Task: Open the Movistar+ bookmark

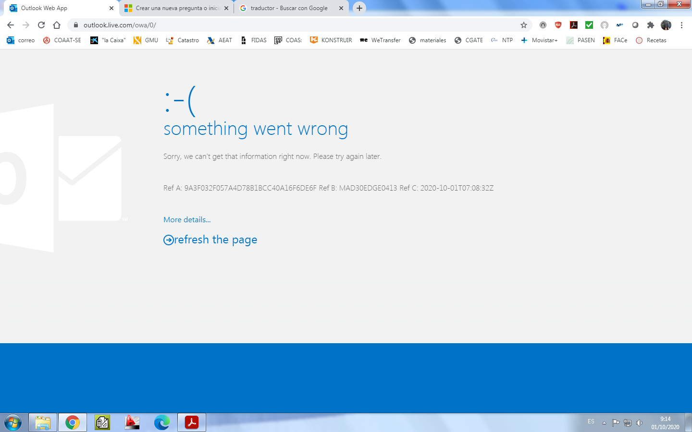Action: [x=539, y=40]
